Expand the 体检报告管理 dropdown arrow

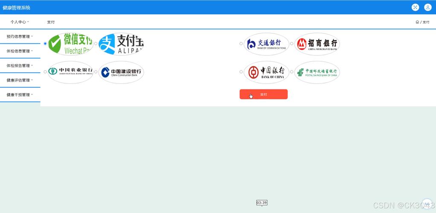click(x=32, y=66)
